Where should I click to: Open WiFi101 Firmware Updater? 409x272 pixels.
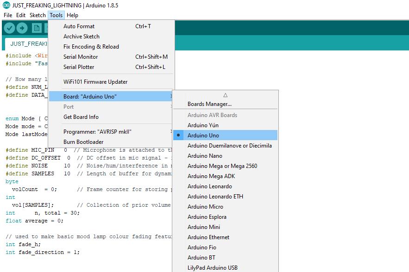coord(112,81)
